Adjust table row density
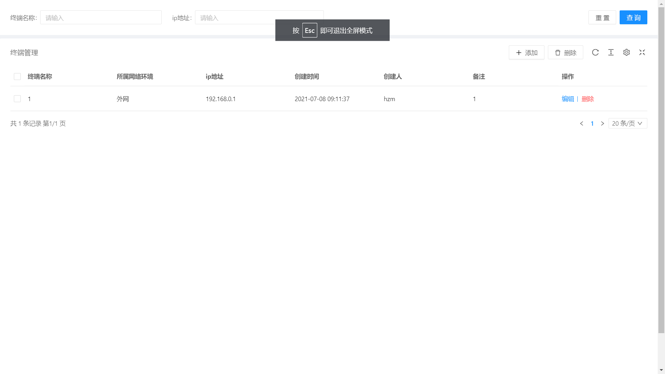 611,52
